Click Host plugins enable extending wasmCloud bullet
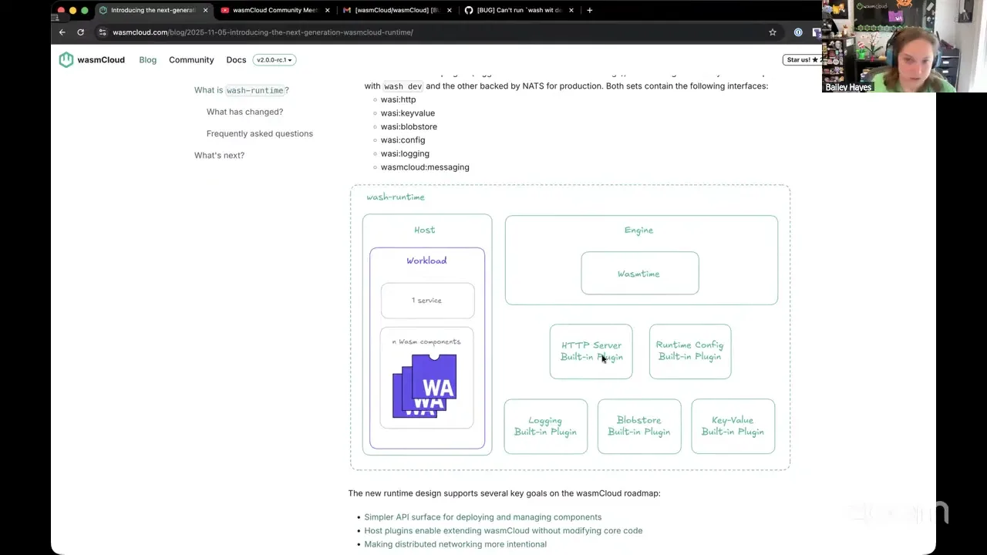987x555 pixels. 504,530
